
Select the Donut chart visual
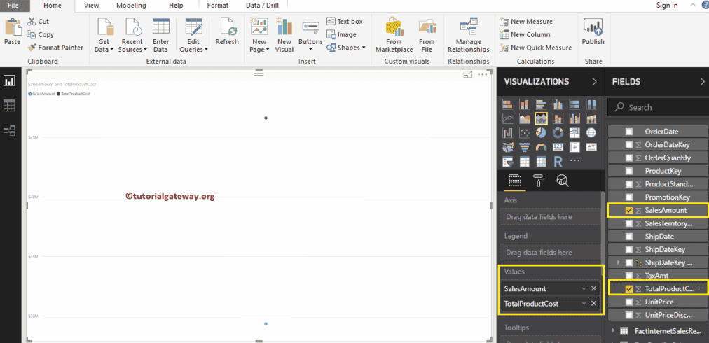(558, 132)
